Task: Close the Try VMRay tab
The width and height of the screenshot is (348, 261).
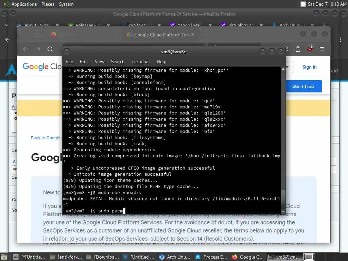Action: tap(159, 25)
